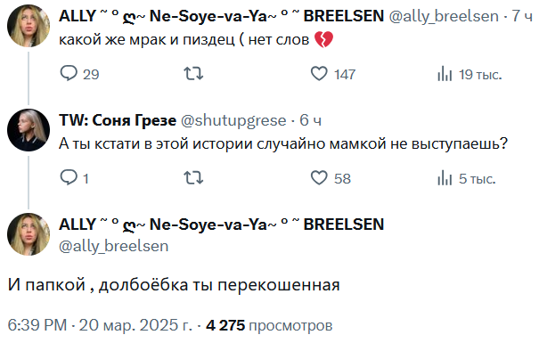Open the 7 ч timestamp on first tweet
The image size is (539, 343).
522,16
